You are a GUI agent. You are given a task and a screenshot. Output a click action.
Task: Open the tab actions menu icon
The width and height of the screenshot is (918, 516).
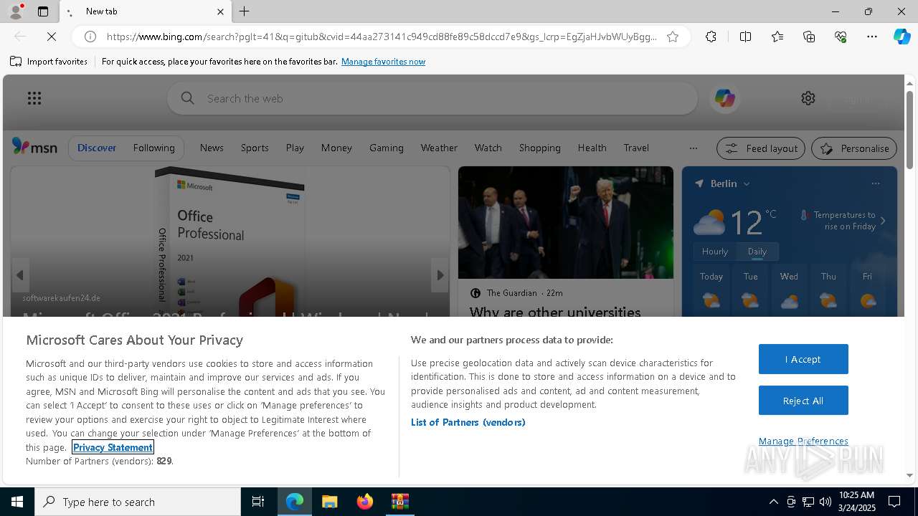tap(43, 11)
